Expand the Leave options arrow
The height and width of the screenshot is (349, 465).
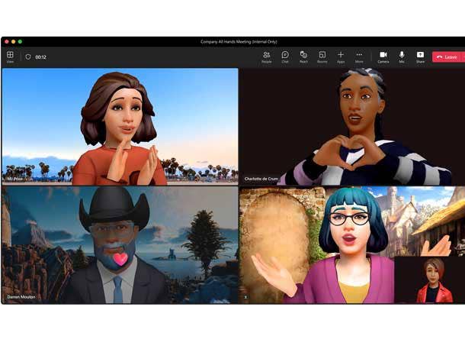pyautogui.click(x=463, y=57)
